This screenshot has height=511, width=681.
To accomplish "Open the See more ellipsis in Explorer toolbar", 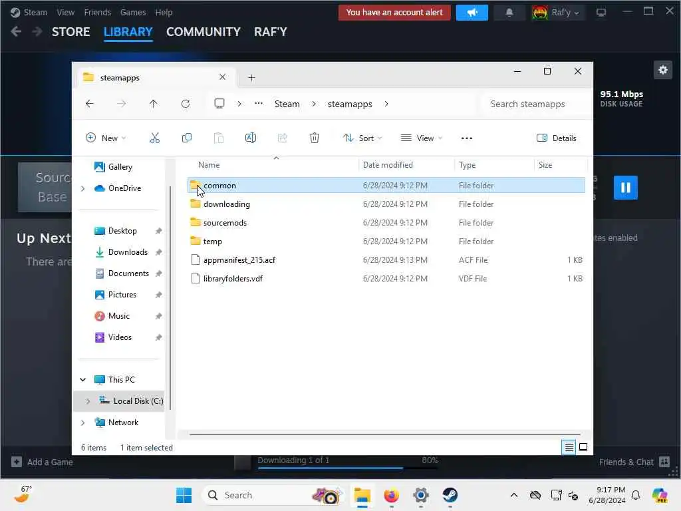I will coord(466,138).
